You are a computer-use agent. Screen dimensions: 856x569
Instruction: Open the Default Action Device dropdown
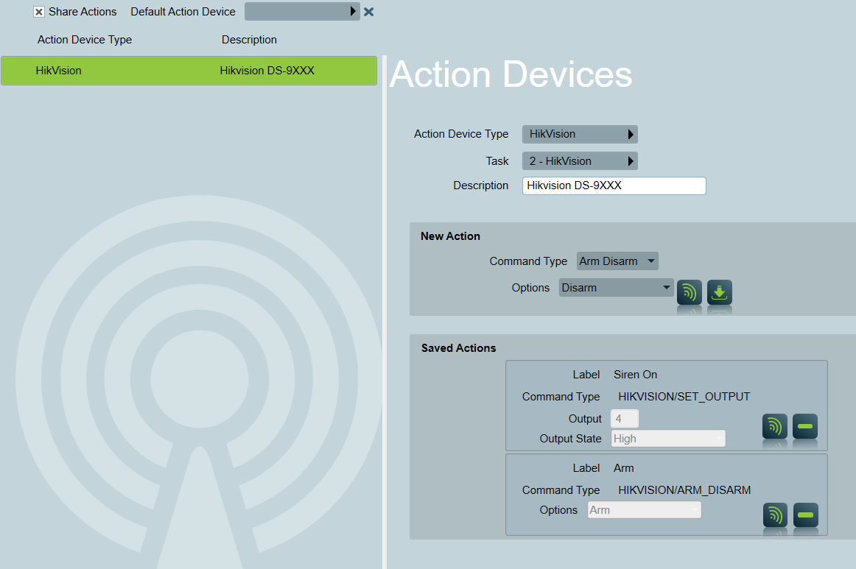[302, 12]
